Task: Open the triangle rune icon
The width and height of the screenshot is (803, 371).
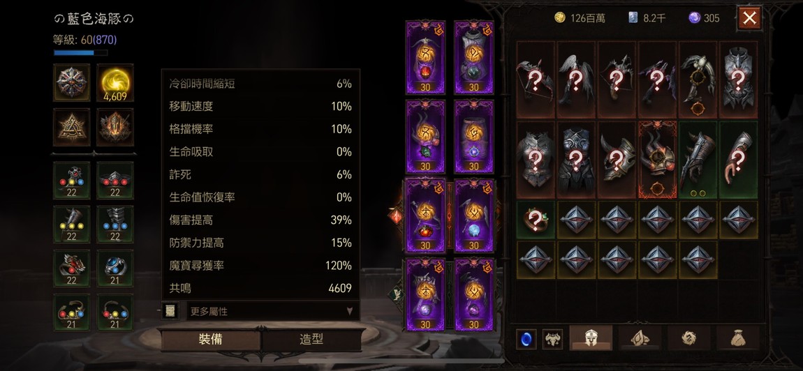Action: click(72, 127)
